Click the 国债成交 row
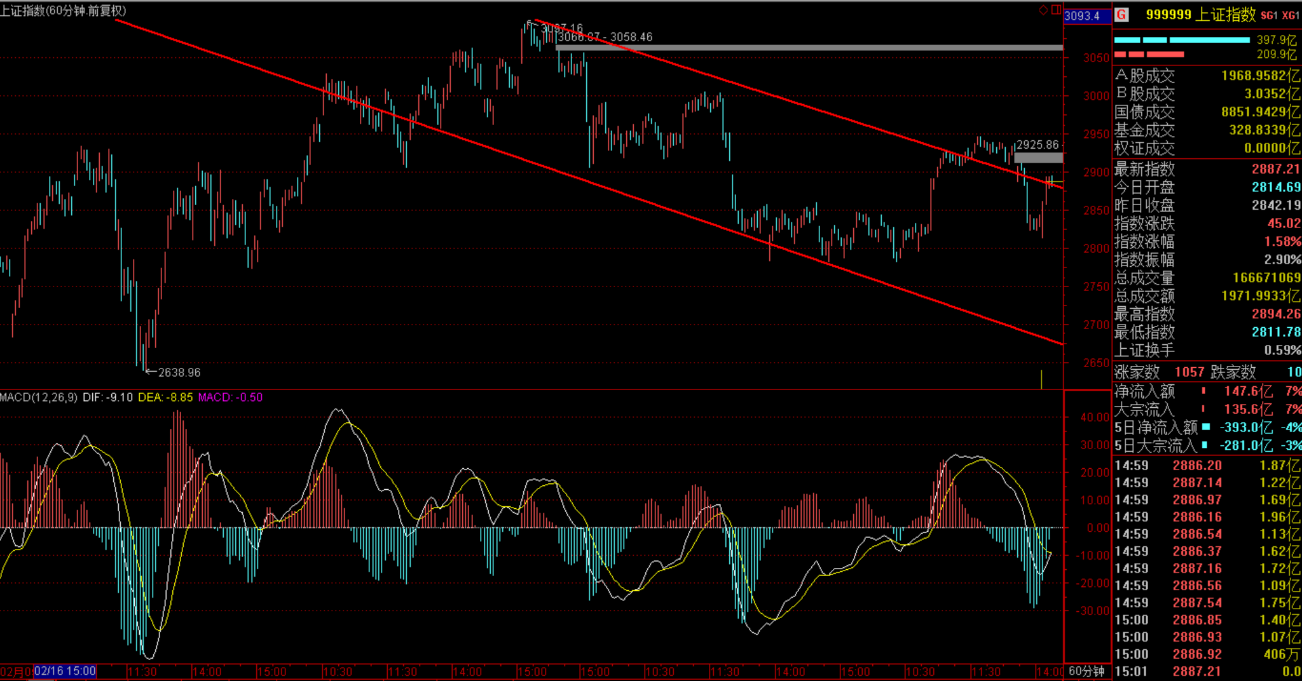This screenshot has width=1302, height=681. [1207, 112]
